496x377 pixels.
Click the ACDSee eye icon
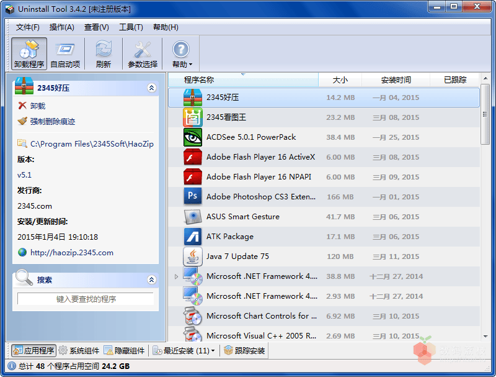tap(192, 137)
